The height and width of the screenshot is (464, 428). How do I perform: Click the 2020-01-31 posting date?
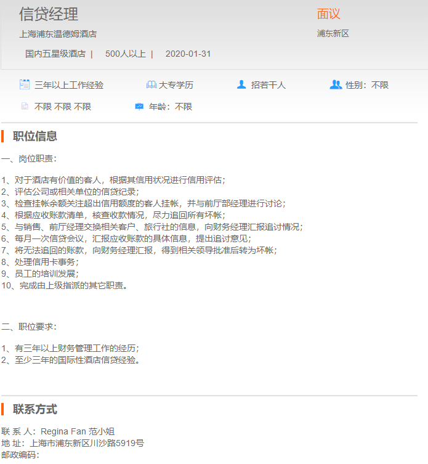[x=188, y=54]
